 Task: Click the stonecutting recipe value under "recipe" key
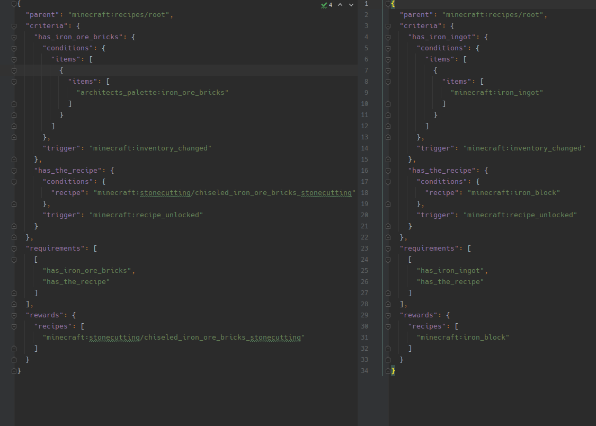click(224, 193)
